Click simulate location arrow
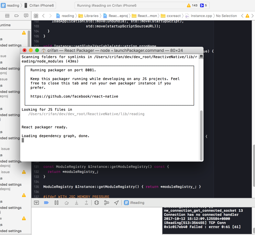Screen dimensions: 255x235 116,203
